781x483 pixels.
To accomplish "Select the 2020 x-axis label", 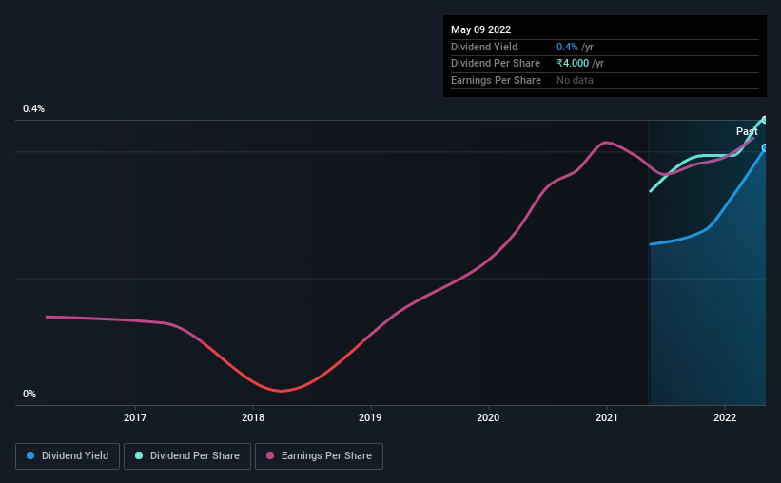I will [488, 417].
